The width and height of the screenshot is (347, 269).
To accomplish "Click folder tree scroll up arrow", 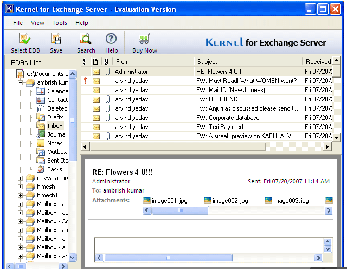I will (x=72, y=74).
